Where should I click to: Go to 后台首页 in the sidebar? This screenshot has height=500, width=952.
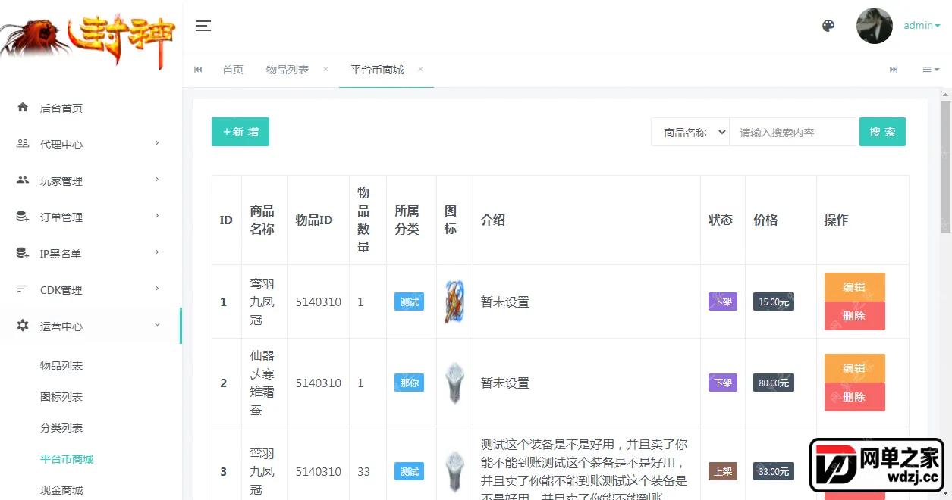[61, 108]
